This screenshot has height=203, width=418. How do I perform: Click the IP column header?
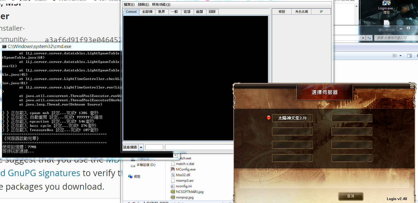[321, 12]
